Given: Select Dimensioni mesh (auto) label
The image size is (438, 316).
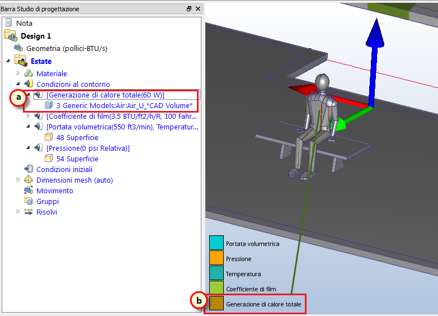Looking at the screenshot, I should click(x=74, y=180).
